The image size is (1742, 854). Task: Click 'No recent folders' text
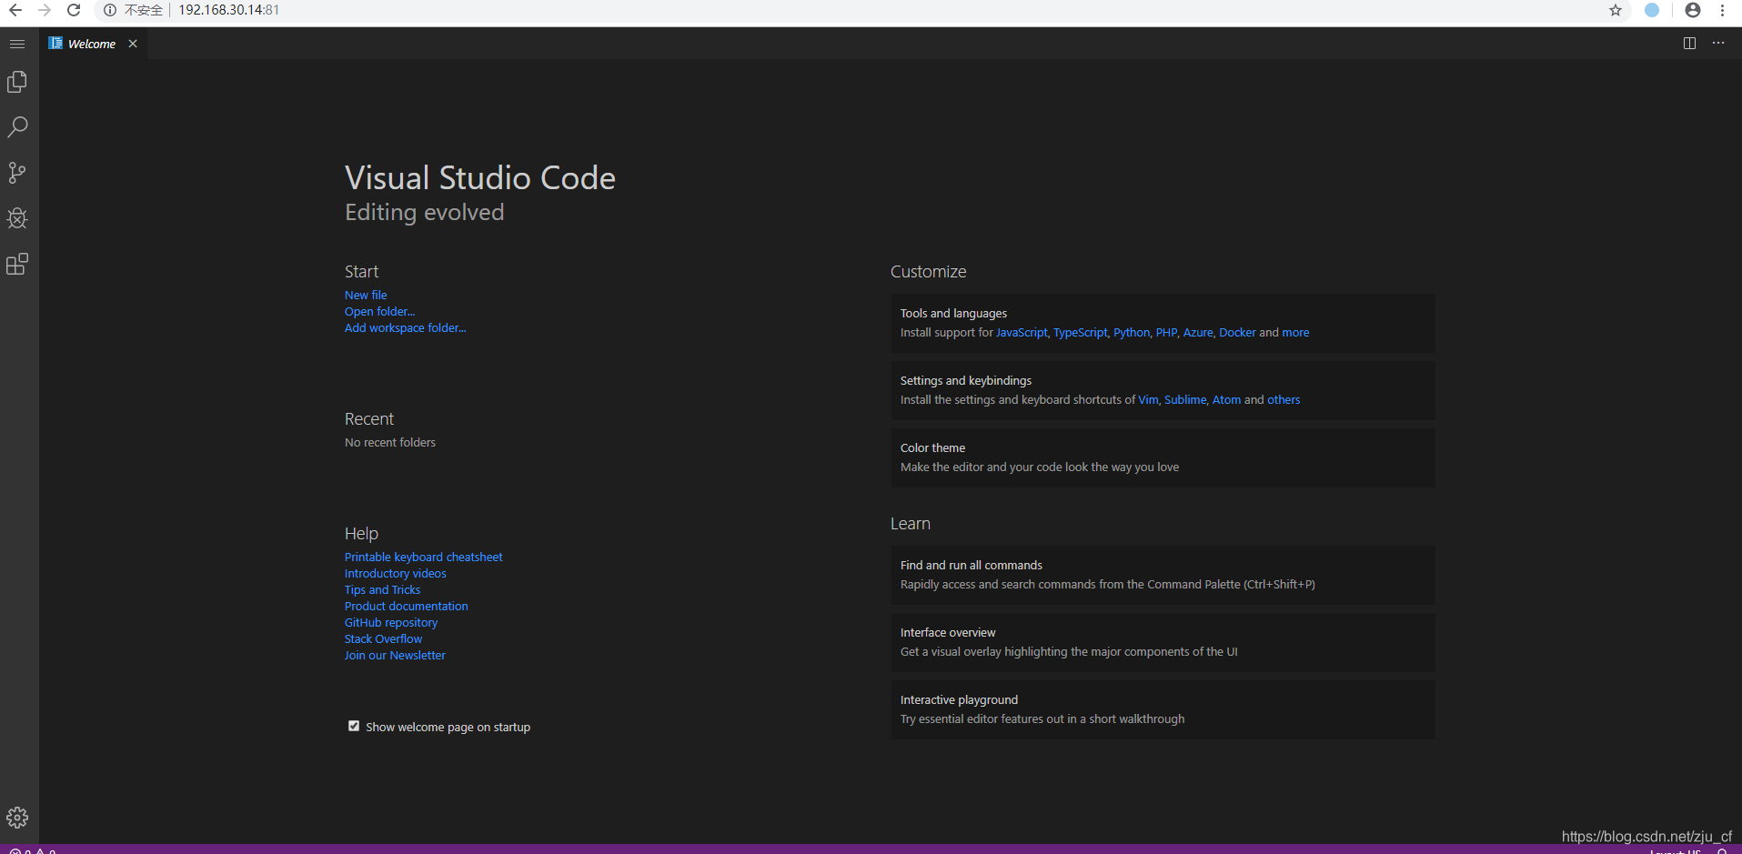(x=390, y=442)
